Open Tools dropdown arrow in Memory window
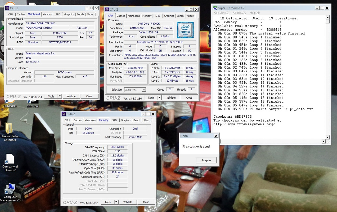 (116, 202)
